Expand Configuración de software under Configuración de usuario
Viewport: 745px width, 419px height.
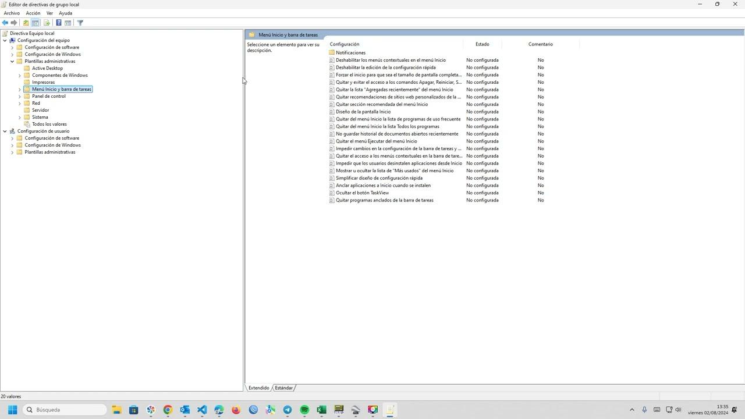click(12, 138)
